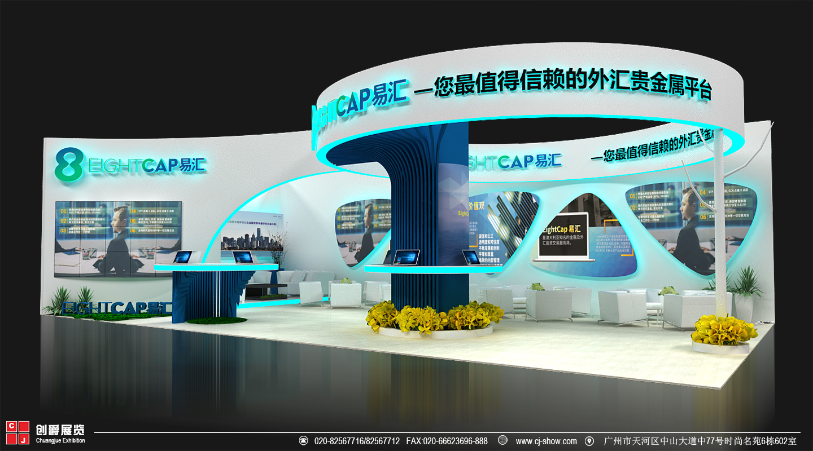Click the telephone icon in footer

304,440
